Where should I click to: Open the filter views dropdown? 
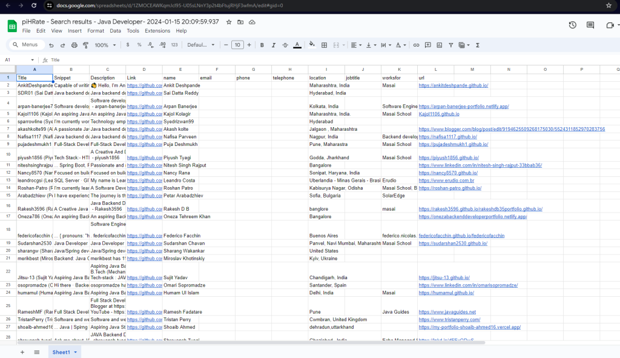[x=464, y=45]
